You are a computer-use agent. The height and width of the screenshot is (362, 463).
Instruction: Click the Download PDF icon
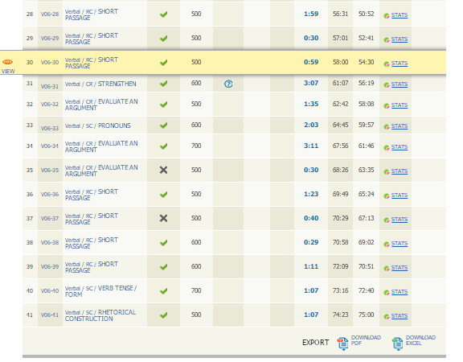342,343
